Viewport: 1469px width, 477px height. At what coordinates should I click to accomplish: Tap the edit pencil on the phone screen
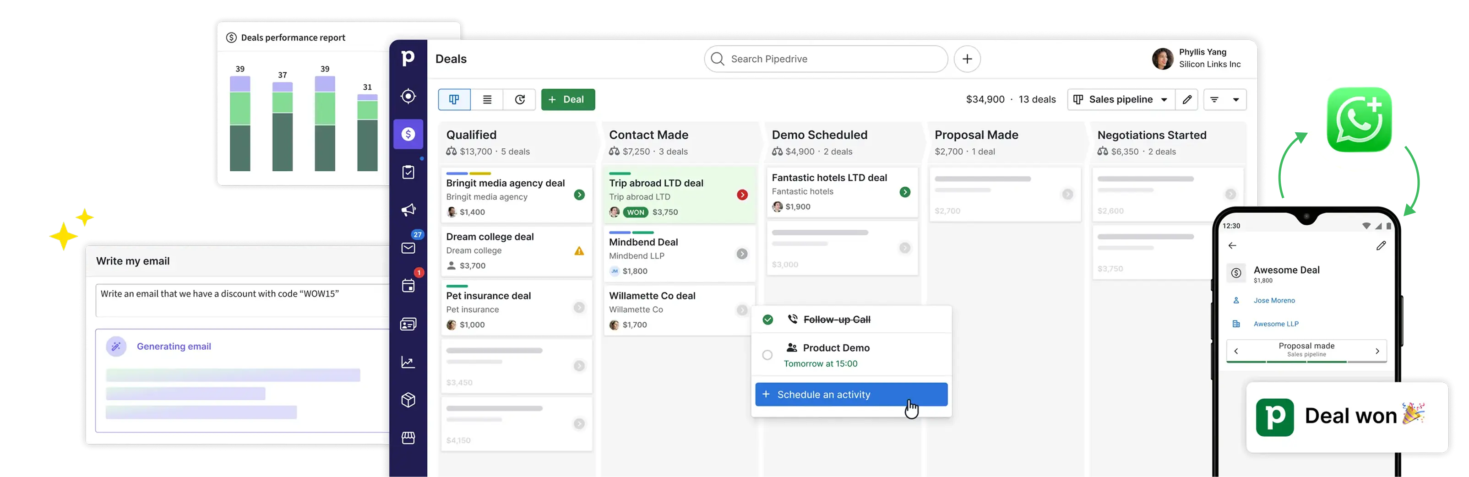1381,246
